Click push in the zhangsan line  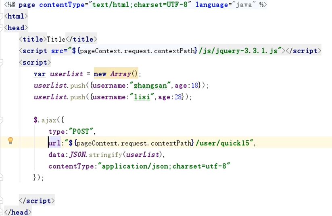78,86
